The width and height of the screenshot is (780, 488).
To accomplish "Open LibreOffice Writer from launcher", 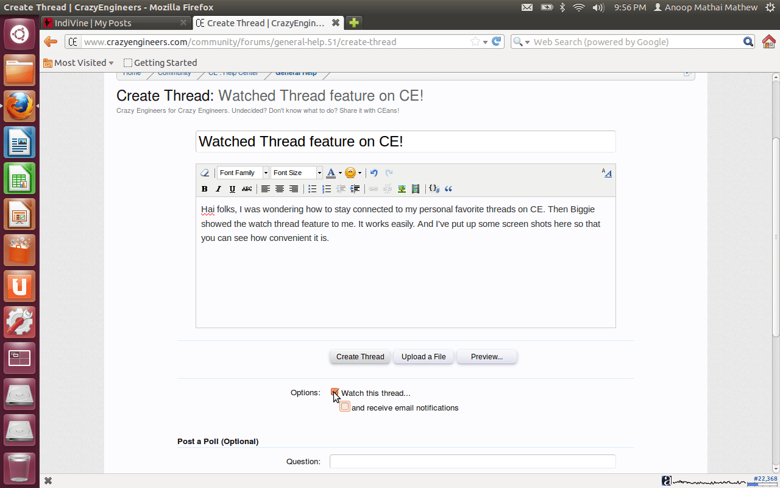I will (x=19, y=143).
